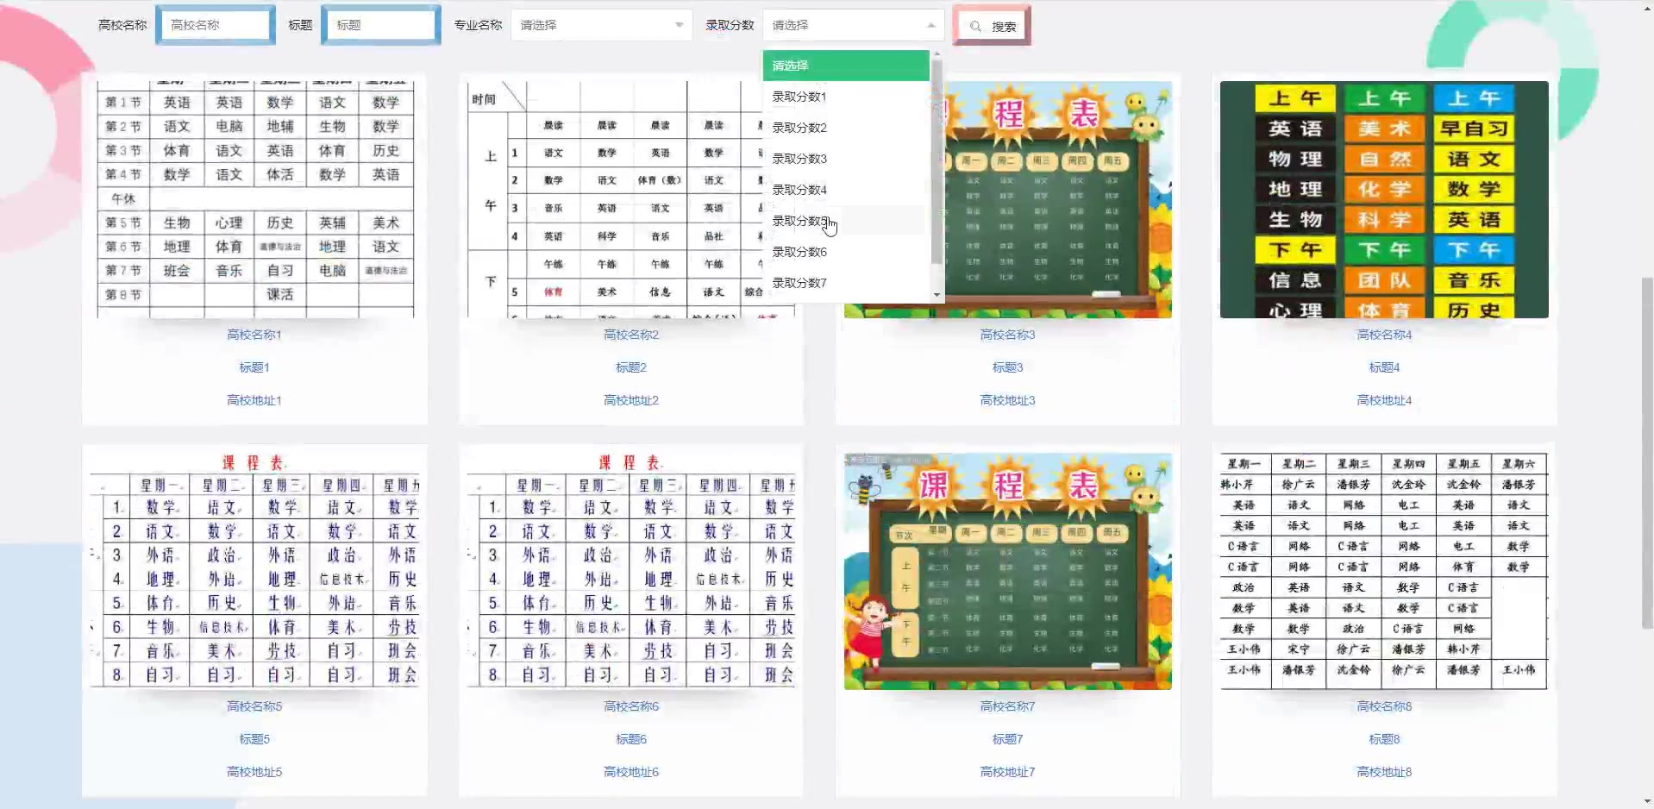The width and height of the screenshot is (1654, 809).
Task: Choose option 录取分数1
Action: (846, 97)
